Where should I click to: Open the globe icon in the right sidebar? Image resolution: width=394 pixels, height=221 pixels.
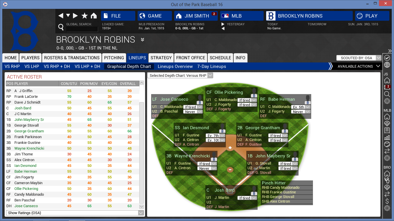(387, 65)
